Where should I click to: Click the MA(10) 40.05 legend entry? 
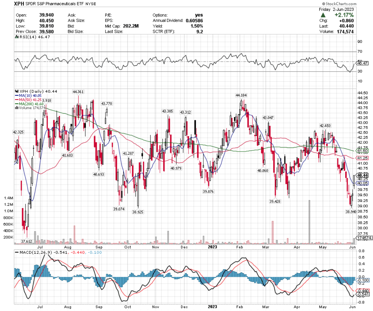click(x=28, y=96)
